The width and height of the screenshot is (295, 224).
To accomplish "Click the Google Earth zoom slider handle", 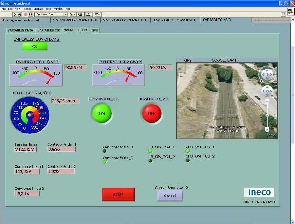I will pos(267,115).
